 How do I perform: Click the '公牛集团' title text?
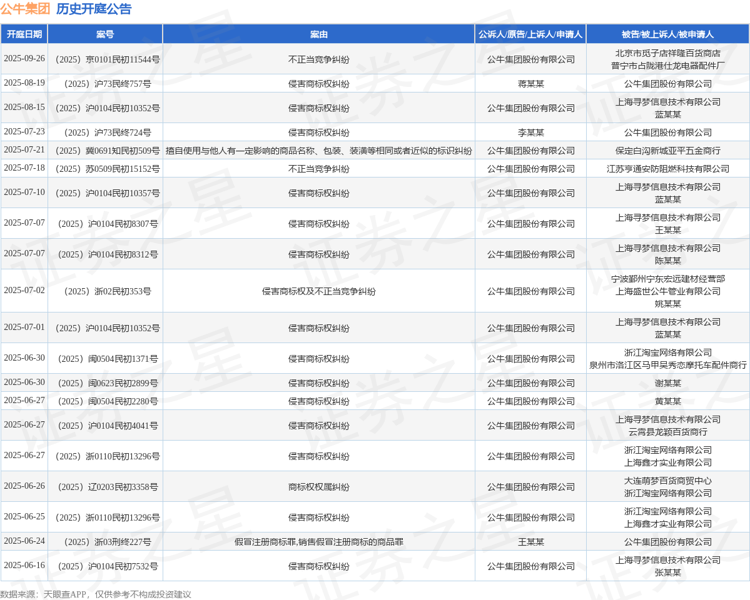pos(25,9)
